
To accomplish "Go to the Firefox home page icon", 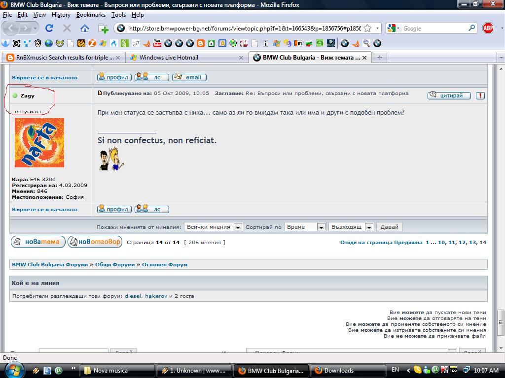I will (85, 28).
